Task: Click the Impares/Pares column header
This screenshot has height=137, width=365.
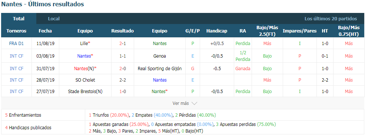Action: (x=299, y=31)
